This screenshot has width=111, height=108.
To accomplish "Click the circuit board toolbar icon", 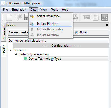I will [87, 17].
